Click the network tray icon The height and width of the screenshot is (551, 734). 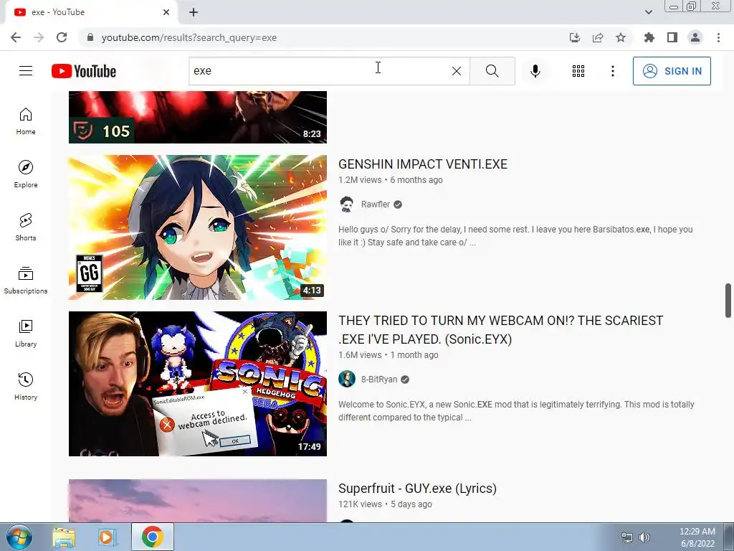coord(626,537)
